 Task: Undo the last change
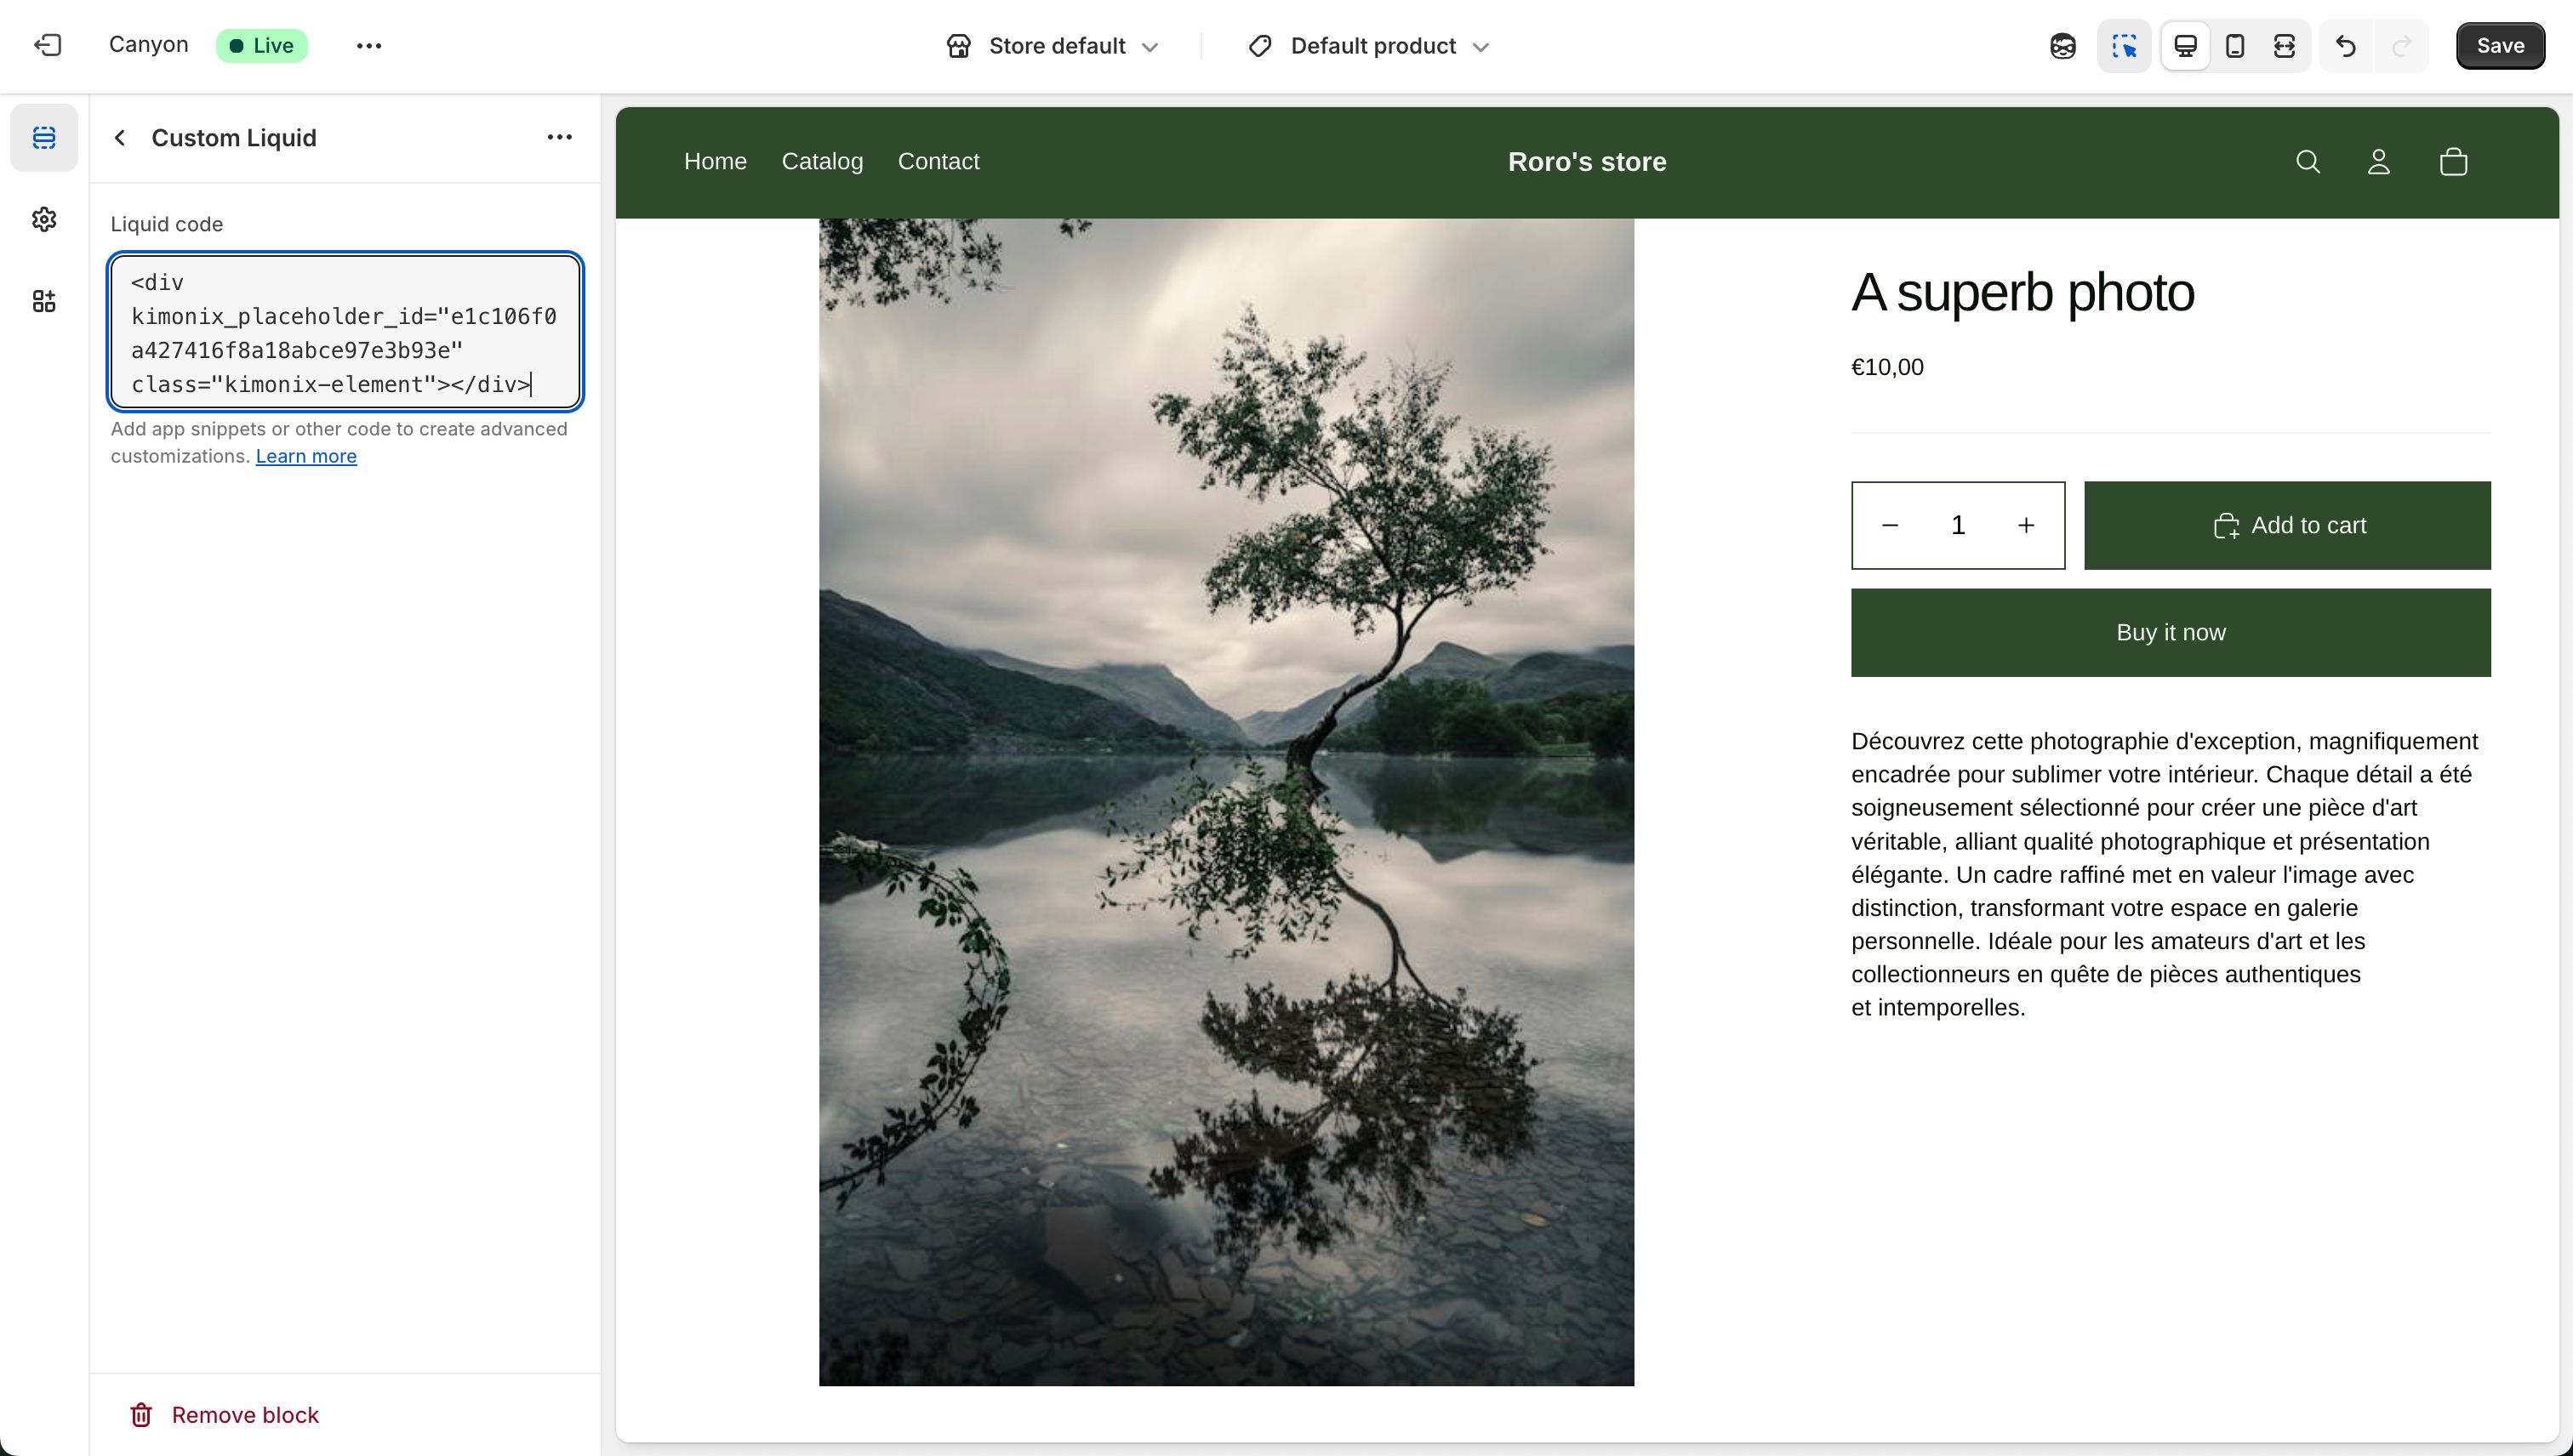click(2345, 45)
